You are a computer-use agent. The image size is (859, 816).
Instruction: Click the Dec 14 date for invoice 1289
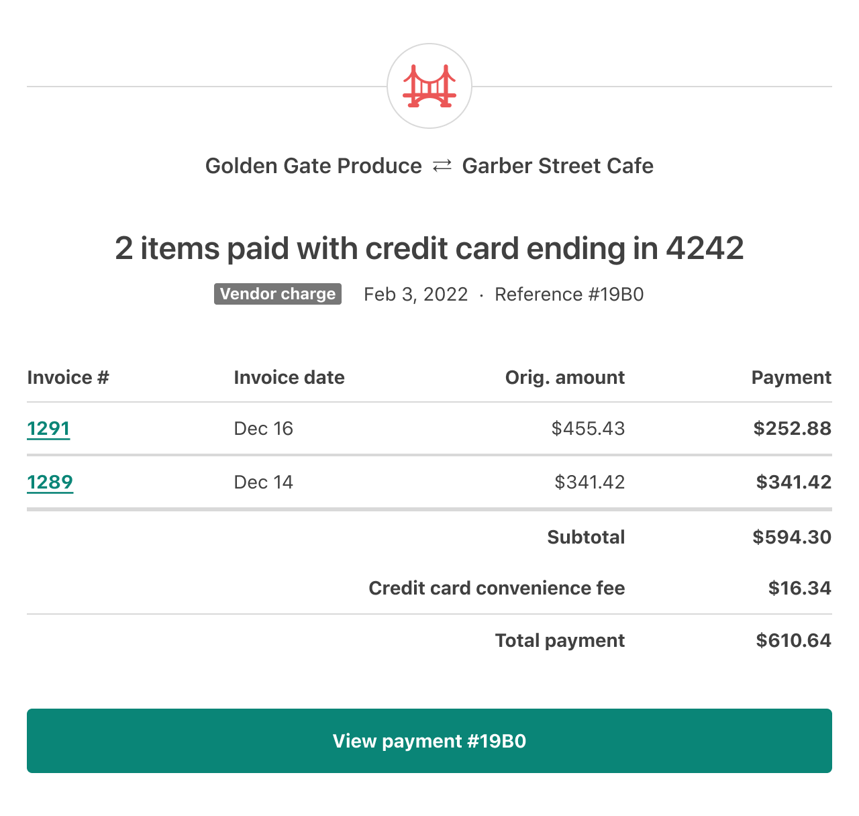tap(263, 482)
